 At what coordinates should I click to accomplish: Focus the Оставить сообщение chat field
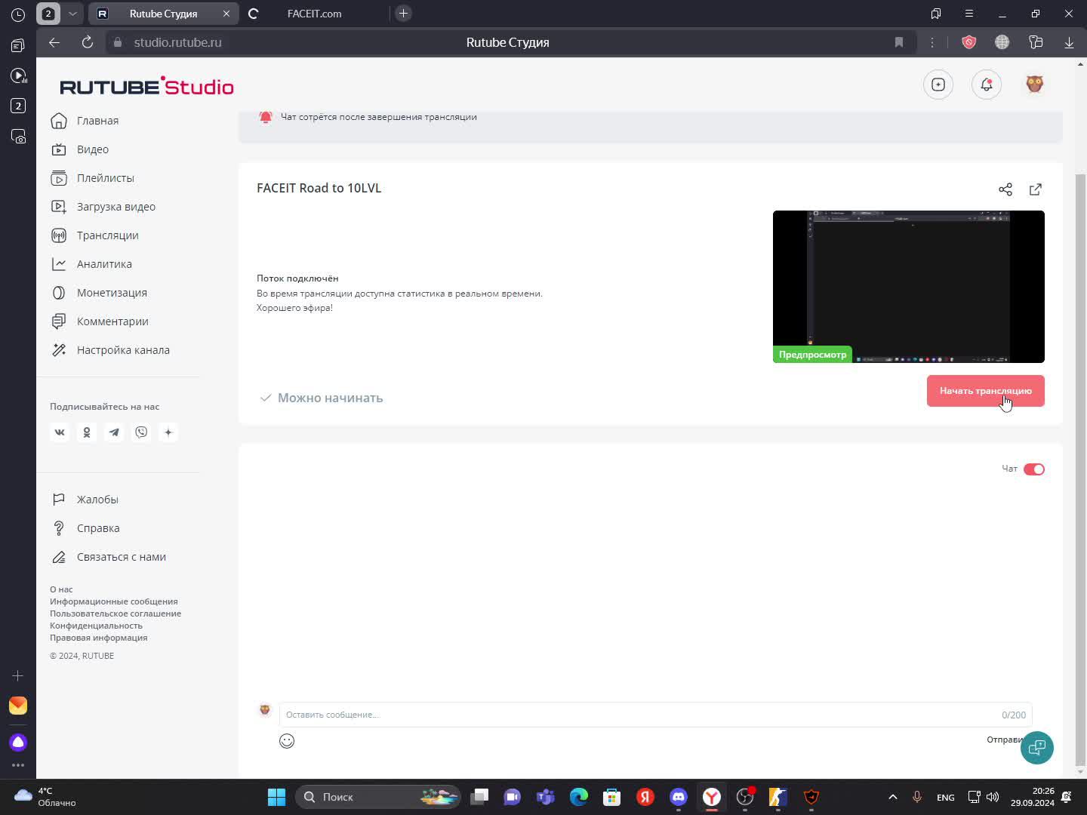coord(655,715)
